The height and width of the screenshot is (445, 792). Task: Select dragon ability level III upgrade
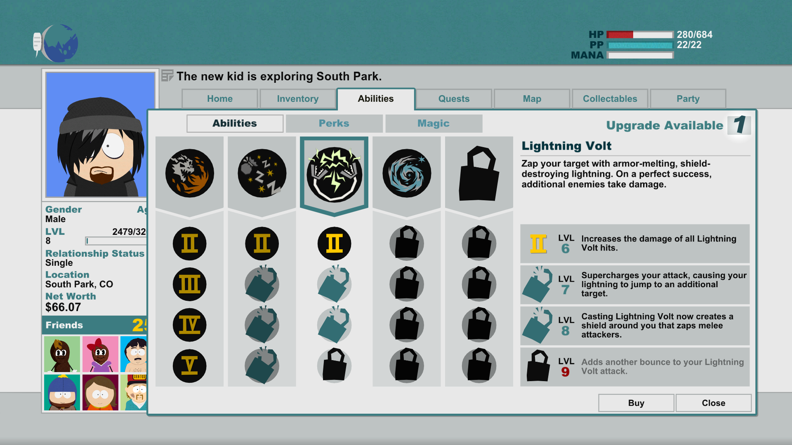coord(189,284)
